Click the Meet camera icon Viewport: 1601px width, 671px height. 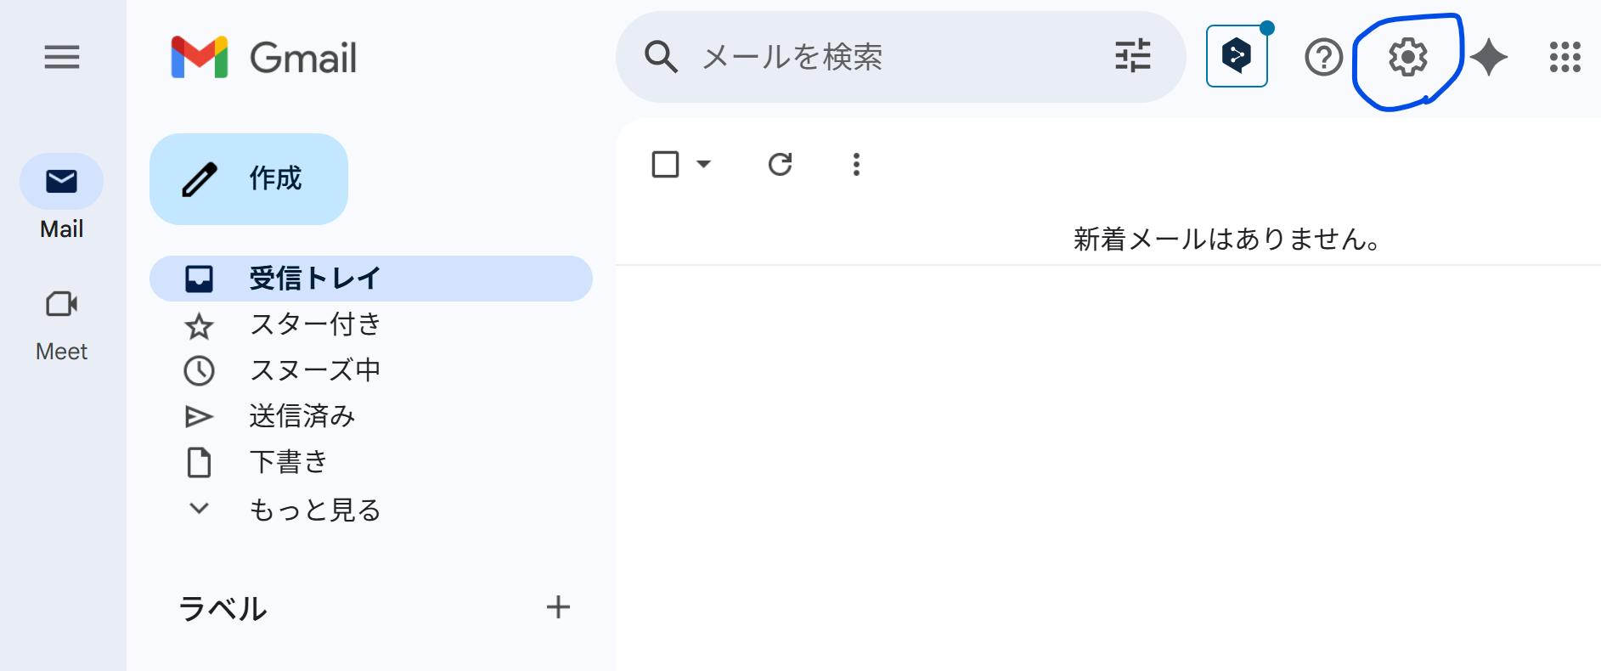tap(61, 303)
